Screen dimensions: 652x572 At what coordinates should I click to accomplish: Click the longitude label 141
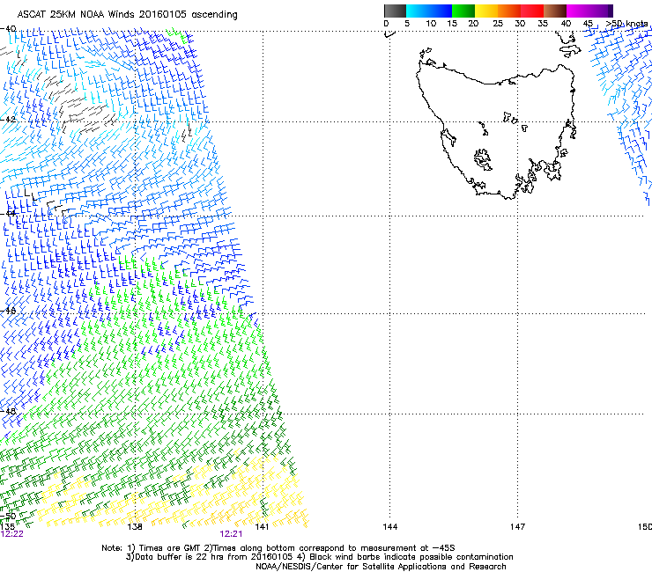pos(262,527)
